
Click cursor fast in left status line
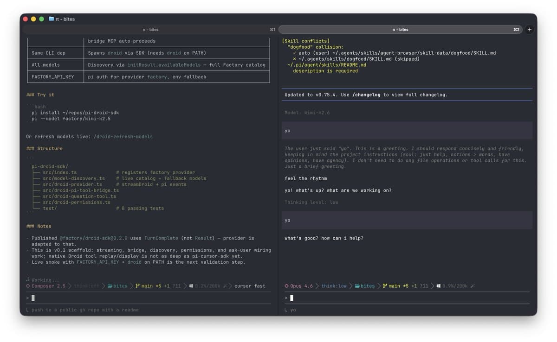250,286
